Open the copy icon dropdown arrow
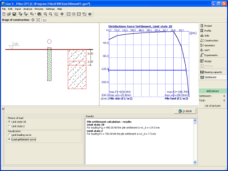Viewport: 228px width, 171px height. [x=35, y=14]
